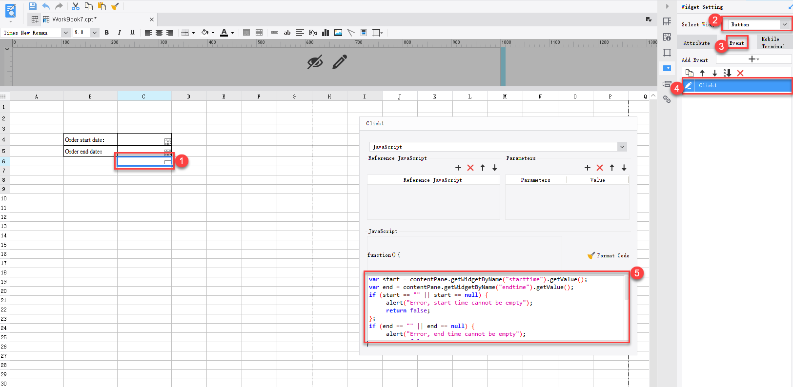Viewport: 793px width, 387px height.
Task: Toggle italic formatting
Action: [x=119, y=33]
